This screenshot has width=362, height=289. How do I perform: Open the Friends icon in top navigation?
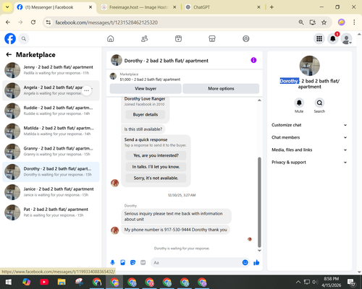click(x=144, y=38)
